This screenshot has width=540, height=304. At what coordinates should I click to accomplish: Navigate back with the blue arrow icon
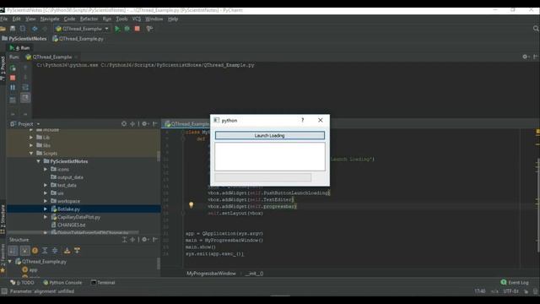point(35,29)
